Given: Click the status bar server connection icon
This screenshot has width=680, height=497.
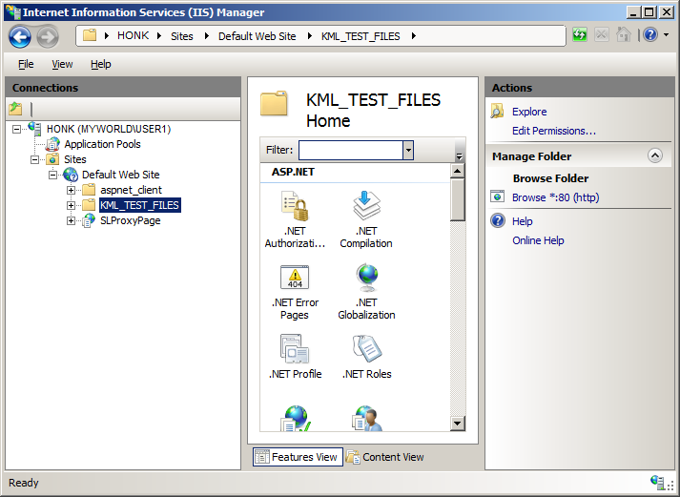Looking at the screenshot, I should pos(657,483).
